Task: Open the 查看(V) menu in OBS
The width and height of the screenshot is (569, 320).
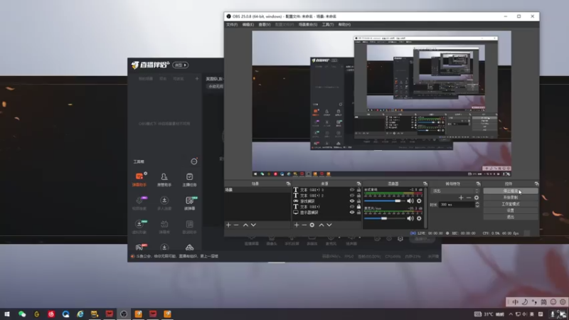Action: (x=265, y=25)
